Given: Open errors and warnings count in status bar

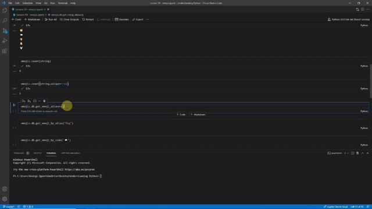Looking at the screenshot, I should click(28, 207).
